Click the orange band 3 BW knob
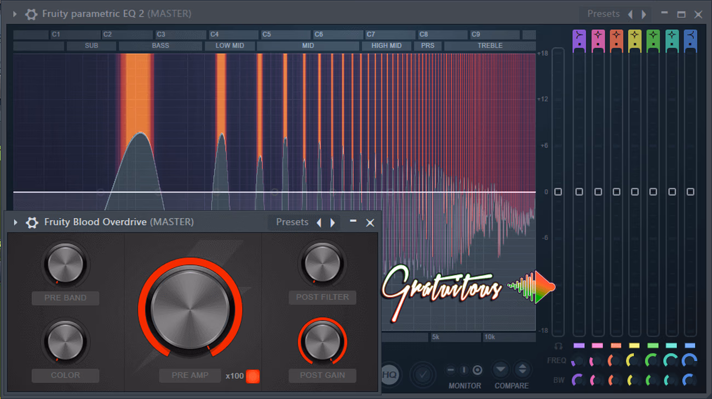Image resolution: width=712 pixels, height=399 pixels. [x=616, y=379]
